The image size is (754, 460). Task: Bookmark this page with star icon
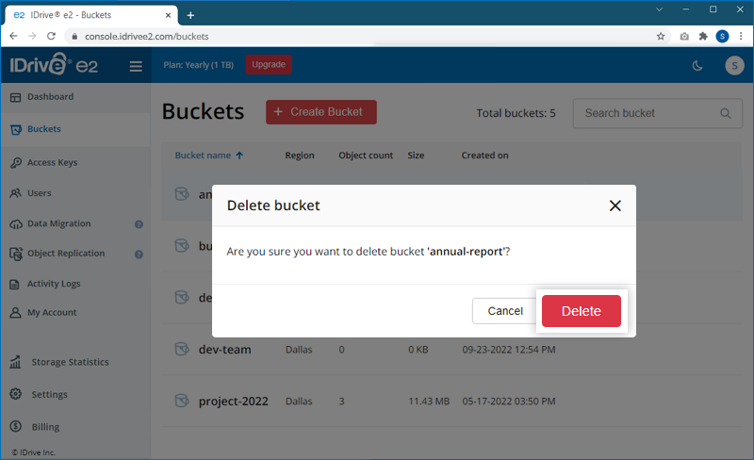[x=661, y=36]
